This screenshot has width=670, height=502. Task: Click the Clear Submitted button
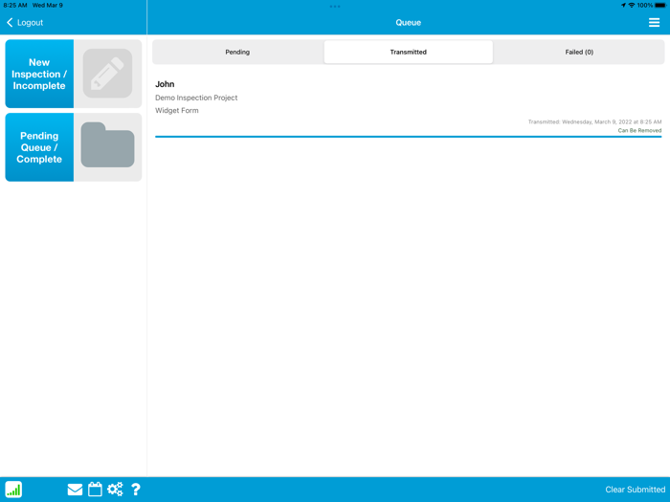[635, 490]
